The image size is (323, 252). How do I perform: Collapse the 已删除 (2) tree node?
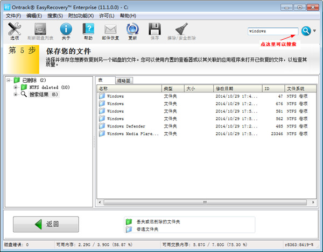pos(8,80)
